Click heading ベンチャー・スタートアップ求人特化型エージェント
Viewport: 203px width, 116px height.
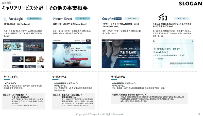(x=121, y=24)
